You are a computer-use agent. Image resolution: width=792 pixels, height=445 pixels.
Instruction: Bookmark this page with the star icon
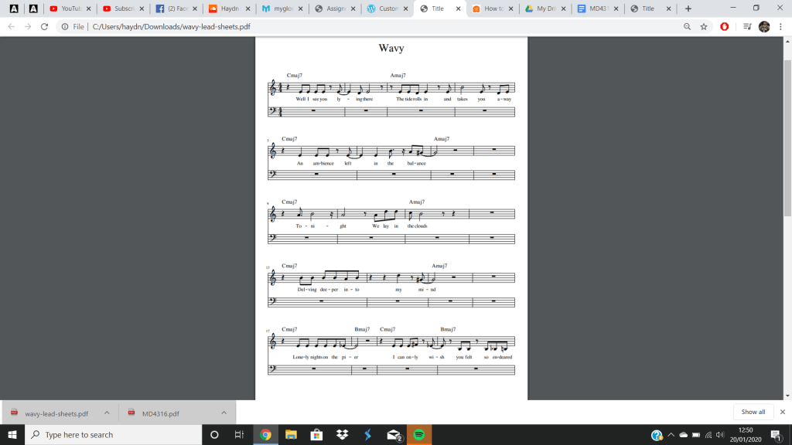(x=704, y=26)
